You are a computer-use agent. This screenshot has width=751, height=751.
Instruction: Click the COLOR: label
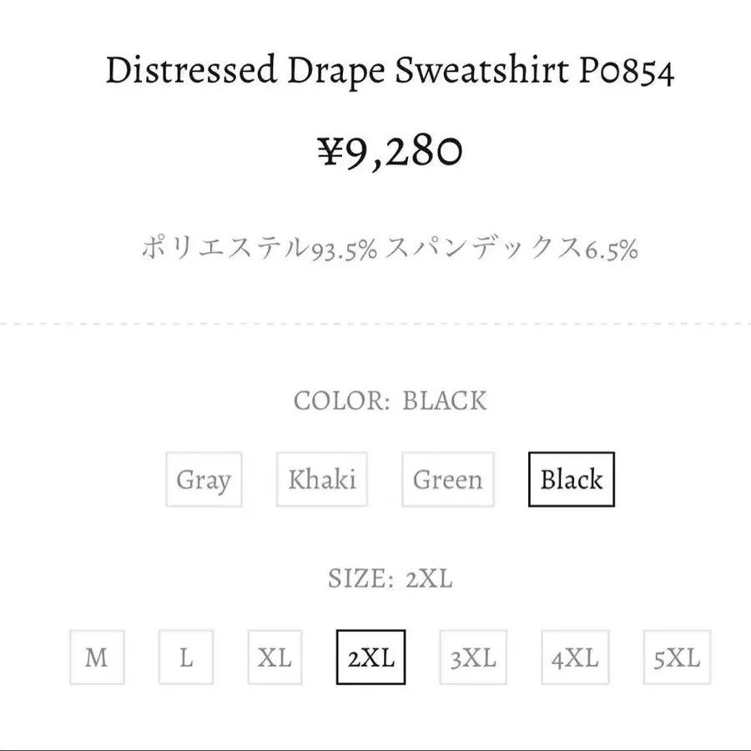click(x=342, y=401)
